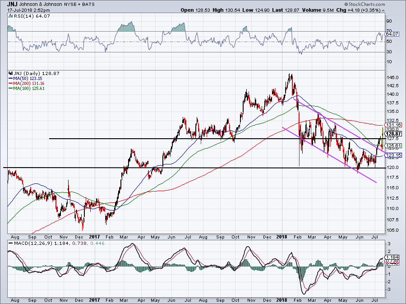Select the red MA(200) legend line swatch
Screen dimensions: 406x304
(x=11, y=84)
